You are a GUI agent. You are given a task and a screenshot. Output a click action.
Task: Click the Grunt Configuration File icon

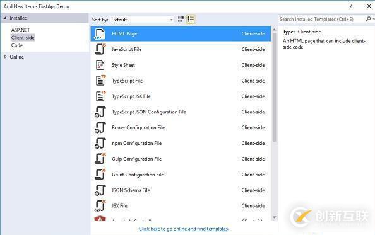[x=100, y=175]
